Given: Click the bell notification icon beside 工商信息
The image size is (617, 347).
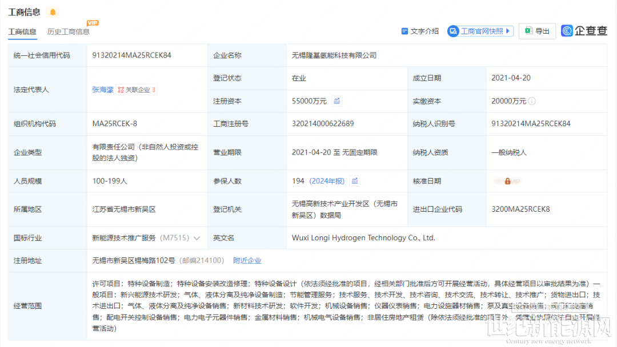Looking at the screenshot, I should tap(53, 12).
